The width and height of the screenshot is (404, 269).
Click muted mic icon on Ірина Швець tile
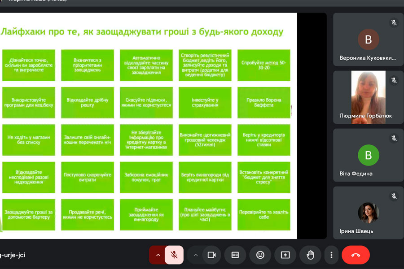coord(394,196)
